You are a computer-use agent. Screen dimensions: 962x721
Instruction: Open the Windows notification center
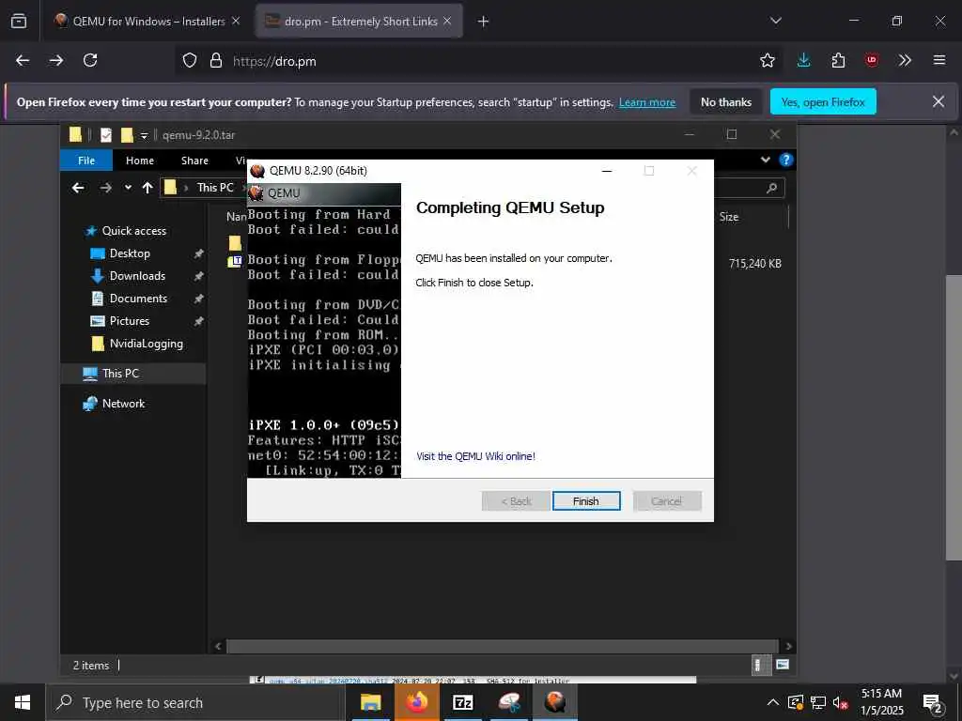coord(932,703)
